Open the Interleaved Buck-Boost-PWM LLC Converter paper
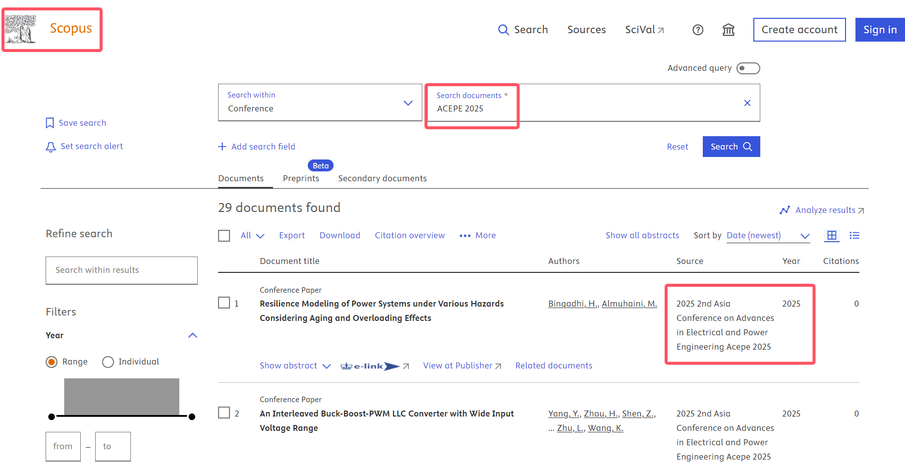 [x=387, y=421]
